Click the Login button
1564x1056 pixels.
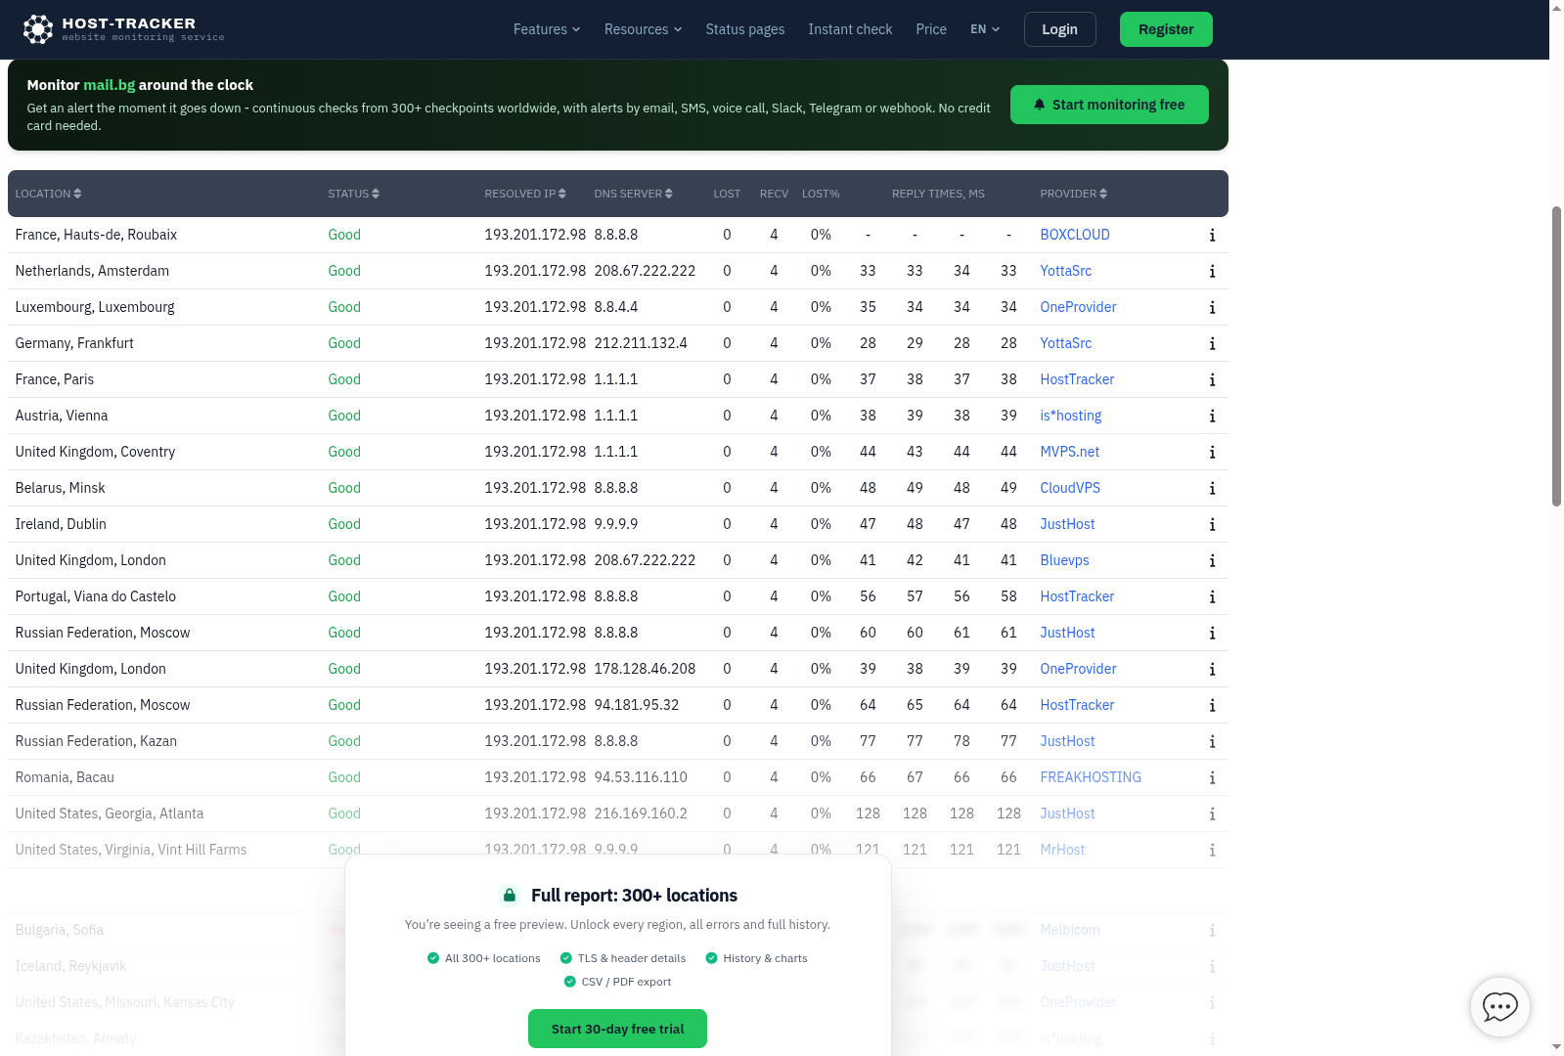[1059, 29]
